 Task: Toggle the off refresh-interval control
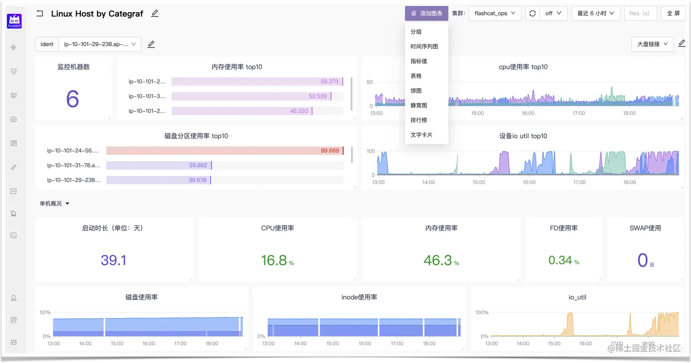pos(553,13)
